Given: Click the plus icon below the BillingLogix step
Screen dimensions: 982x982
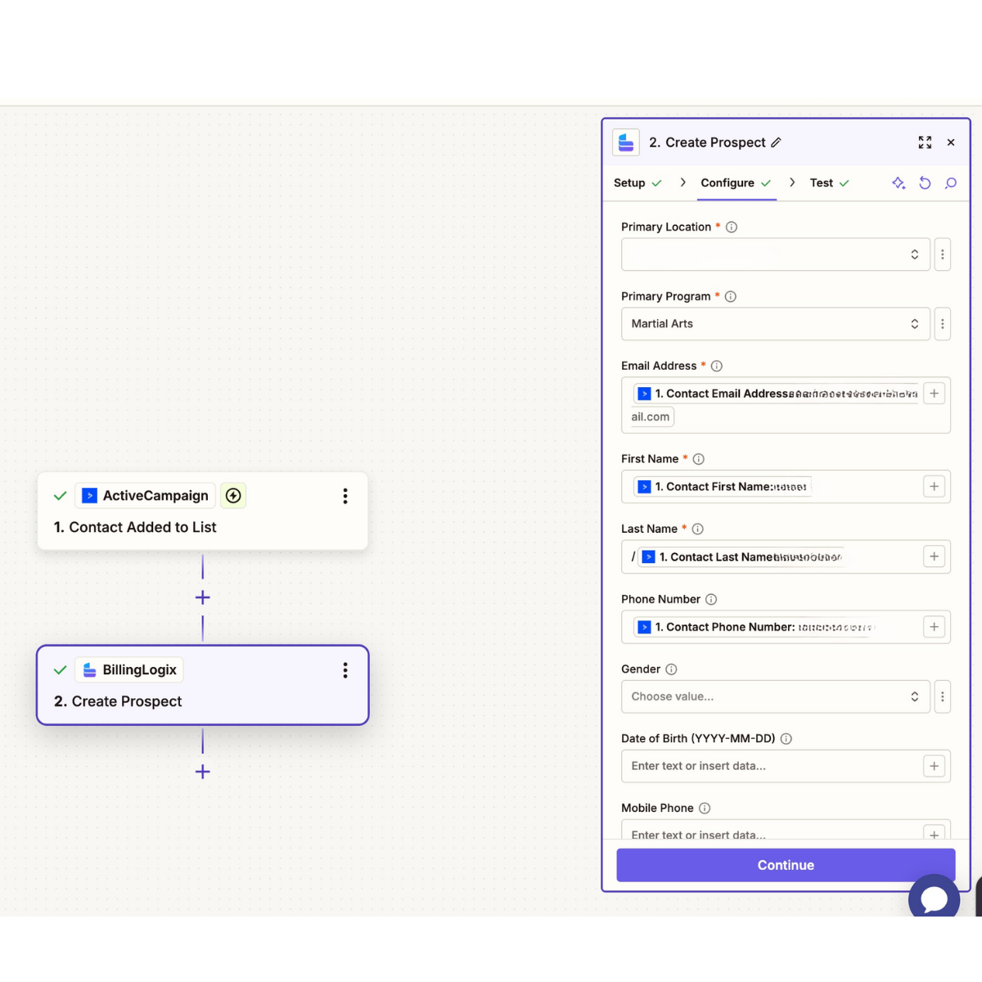Looking at the screenshot, I should pyautogui.click(x=202, y=771).
